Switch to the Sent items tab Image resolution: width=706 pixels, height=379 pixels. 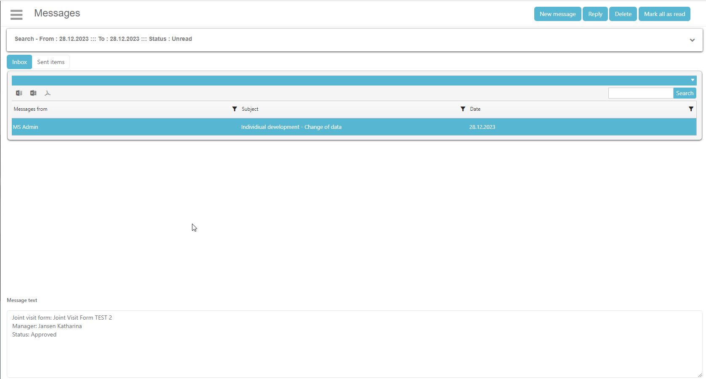coord(51,62)
